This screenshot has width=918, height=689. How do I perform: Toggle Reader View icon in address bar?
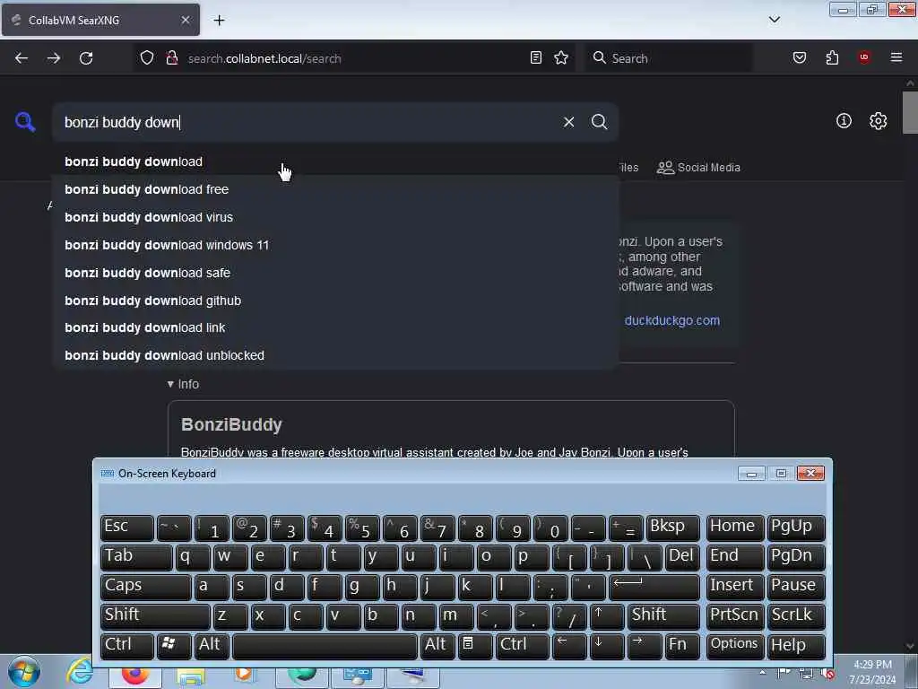click(536, 57)
